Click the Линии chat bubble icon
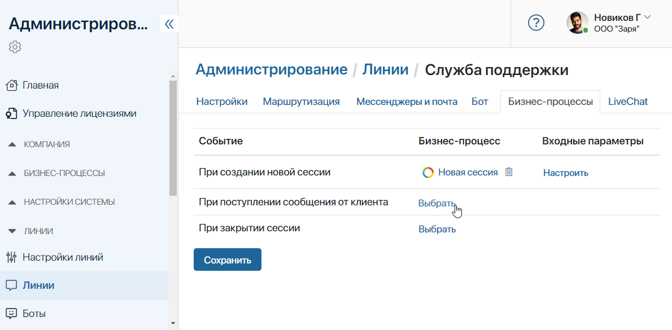The image size is (672, 330). point(11,285)
